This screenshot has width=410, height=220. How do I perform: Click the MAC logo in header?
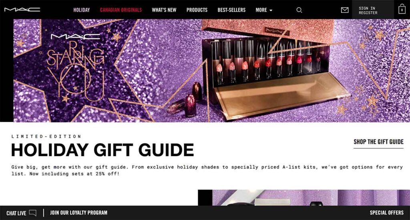22,10
